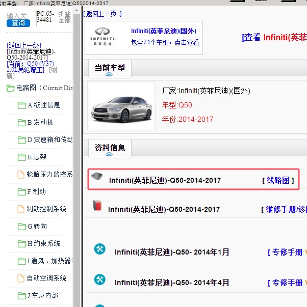
Task: Click document icon for 自动空调系统
Action: (21, 278)
